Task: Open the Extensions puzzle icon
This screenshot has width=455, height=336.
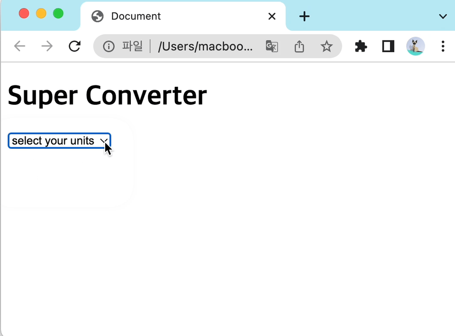Action: click(x=361, y=46)
